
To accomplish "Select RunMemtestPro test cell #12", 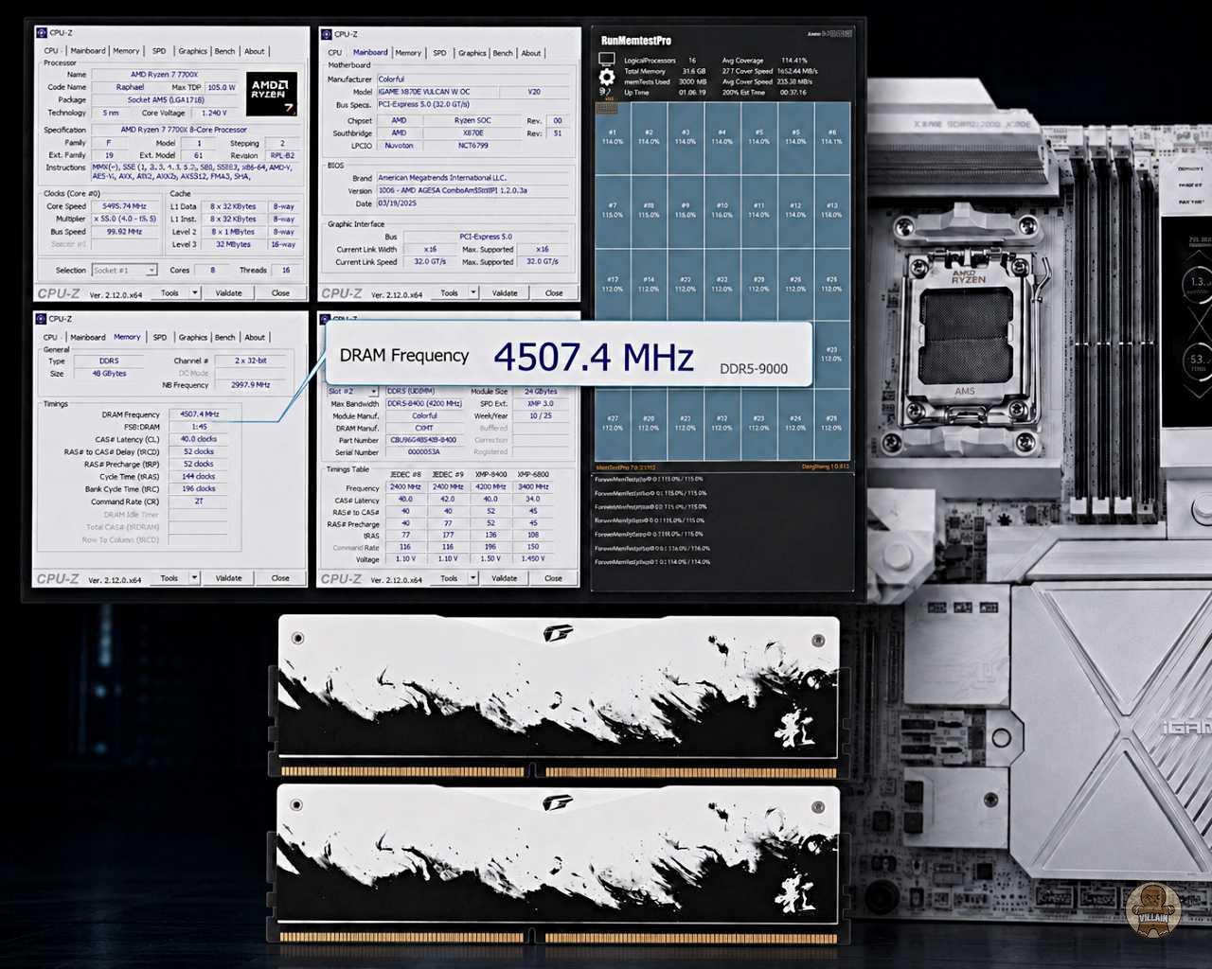I will coord(794,210).
